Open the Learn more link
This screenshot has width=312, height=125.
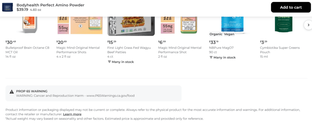click(x=72, y=114)
